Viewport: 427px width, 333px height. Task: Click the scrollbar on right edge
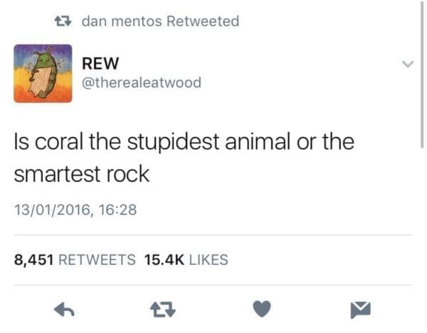point(422,74)
